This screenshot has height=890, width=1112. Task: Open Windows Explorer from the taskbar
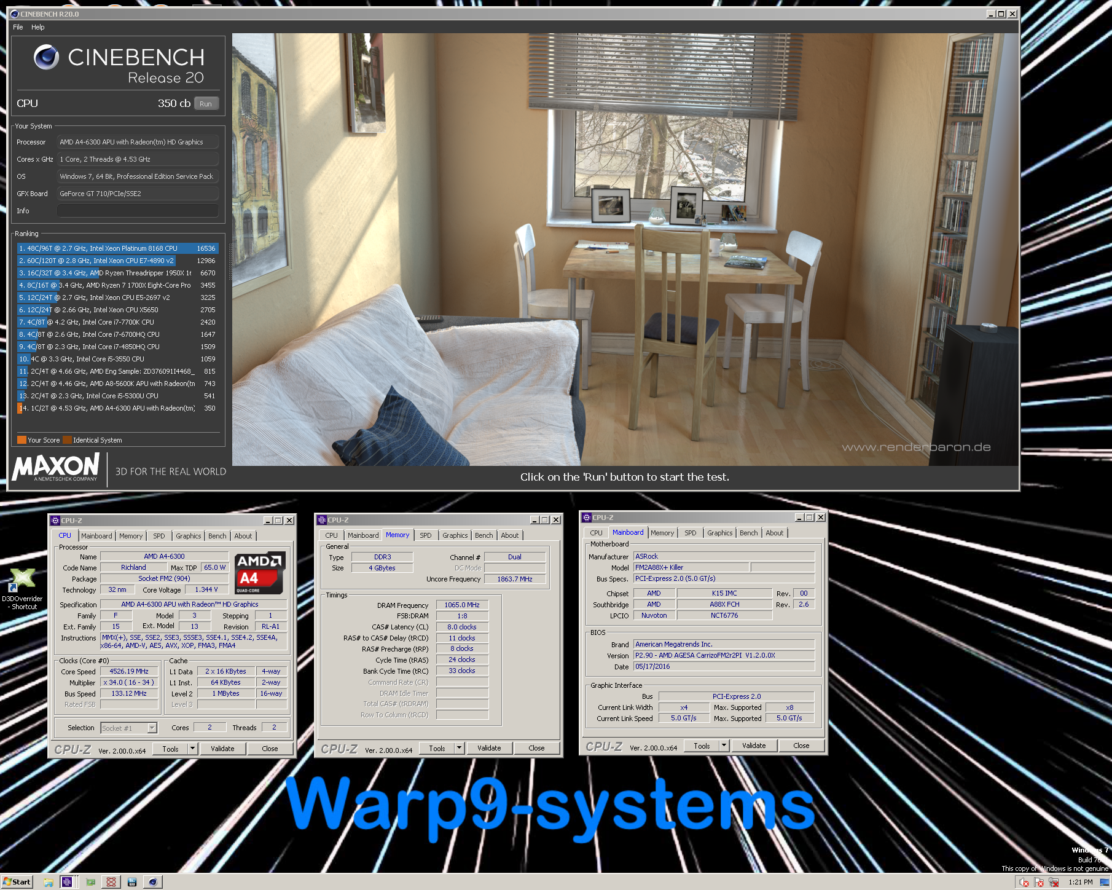[49, 882]
